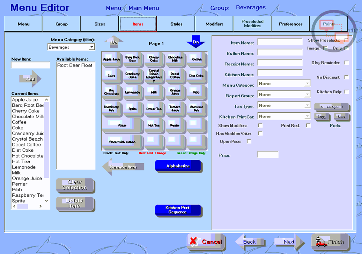Screen dimensions: 362x254
Task: Click the Cancel button
Action: pos(206,242)
